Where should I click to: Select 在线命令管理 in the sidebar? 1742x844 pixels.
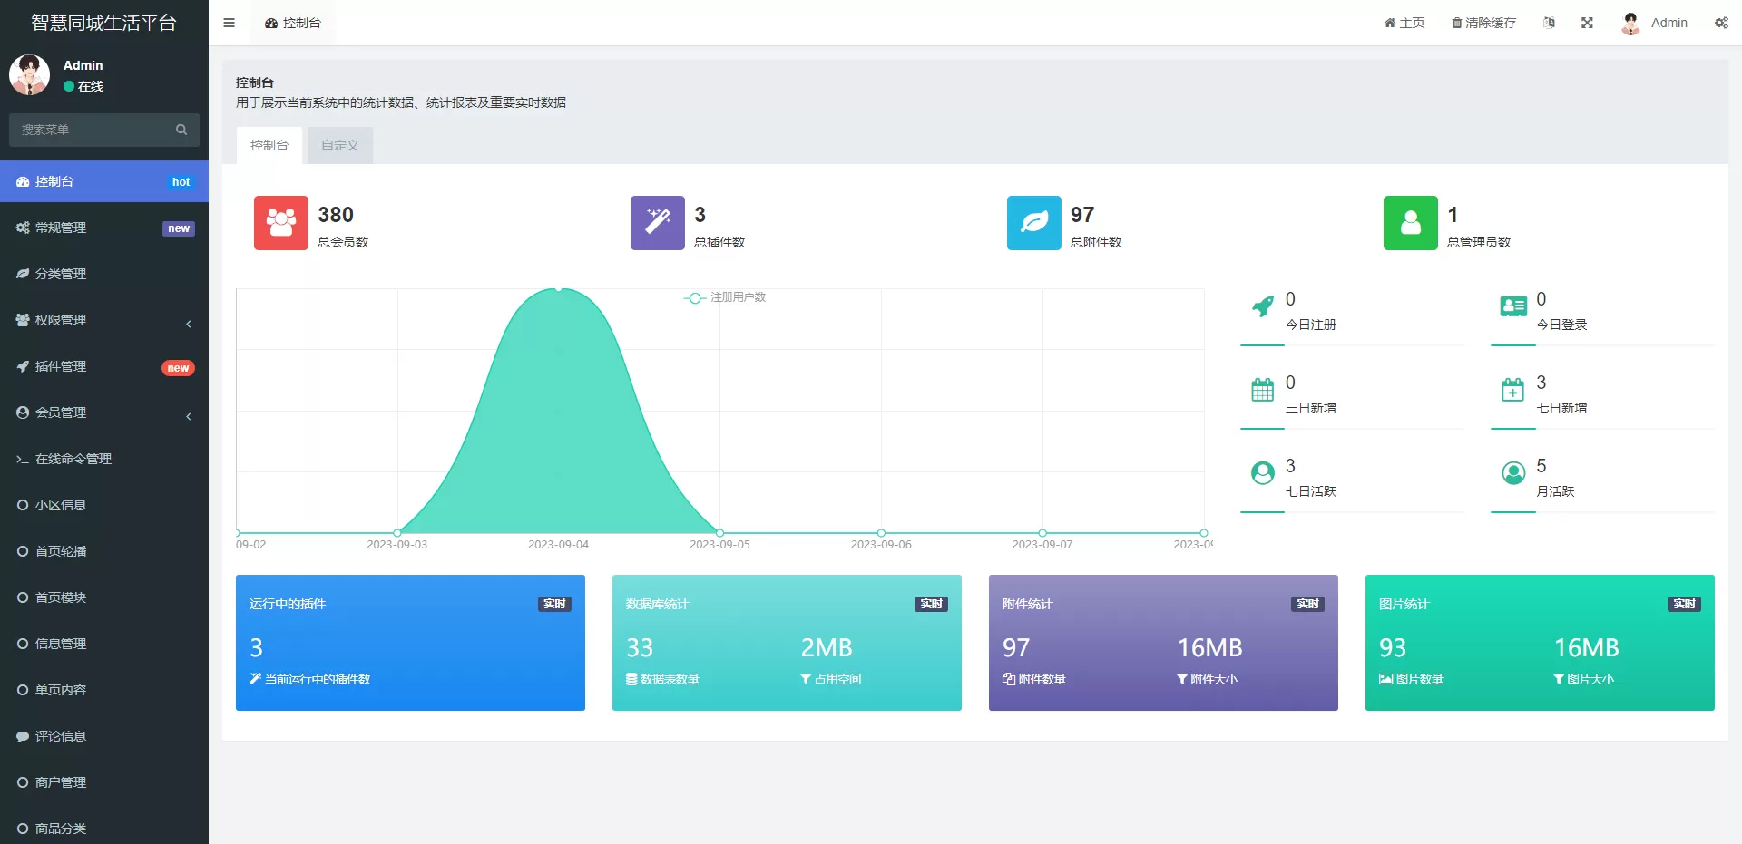click(104, 459)
